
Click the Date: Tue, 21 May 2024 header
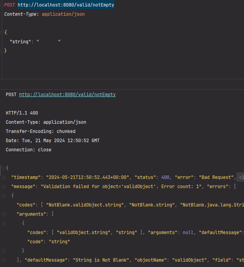pyautogui.click(x=52, y=141)
